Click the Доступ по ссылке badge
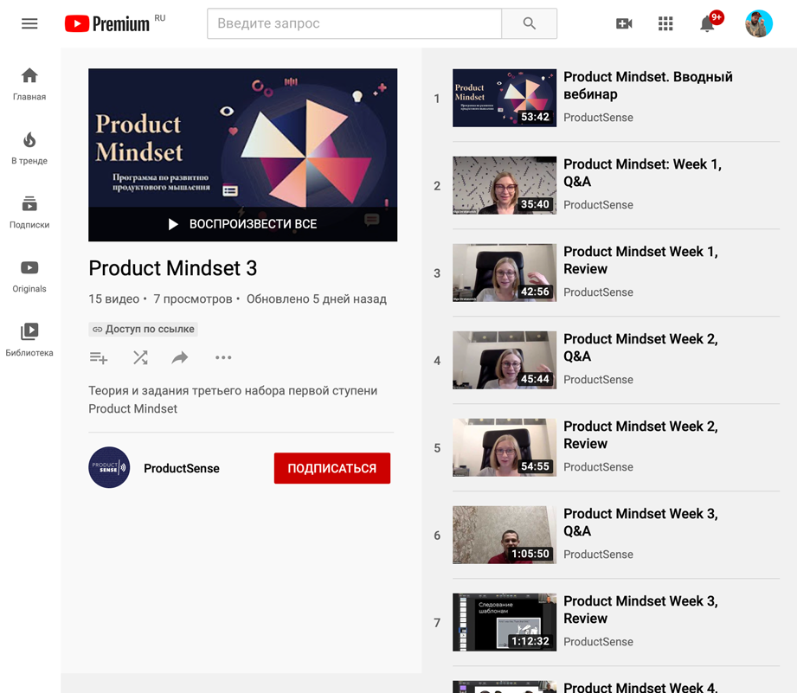This screenshot has width=797, height=693. click(144, 330)
